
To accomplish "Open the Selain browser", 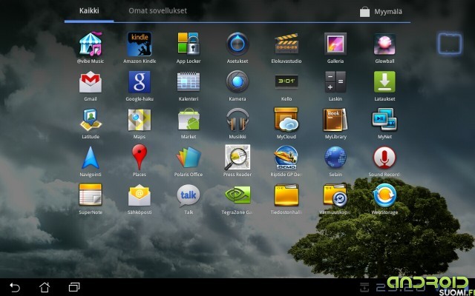I will [335, 158].
